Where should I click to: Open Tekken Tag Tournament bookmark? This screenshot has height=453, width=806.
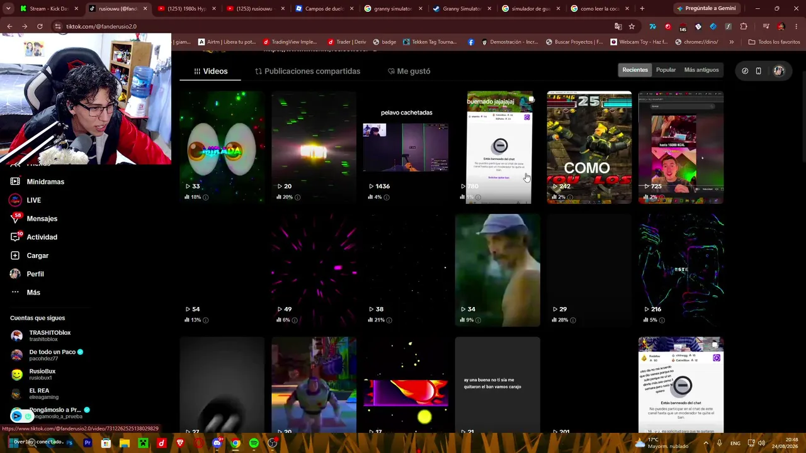tap(429, 42)
